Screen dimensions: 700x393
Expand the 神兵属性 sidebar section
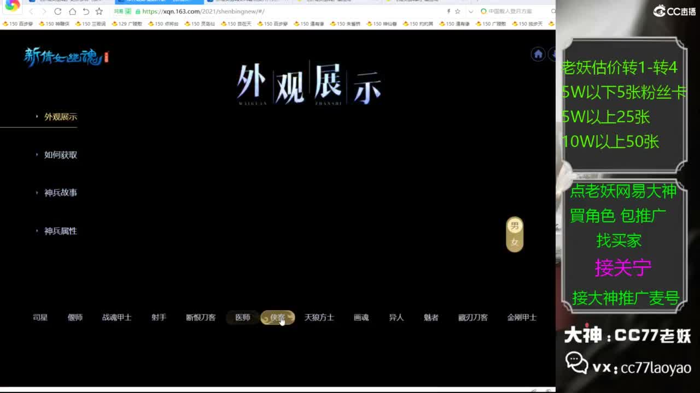(x=60, y=231)
